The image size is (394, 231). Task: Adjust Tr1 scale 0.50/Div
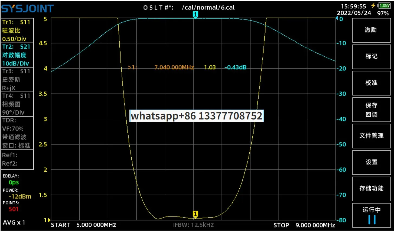click(x=14, y=39)
